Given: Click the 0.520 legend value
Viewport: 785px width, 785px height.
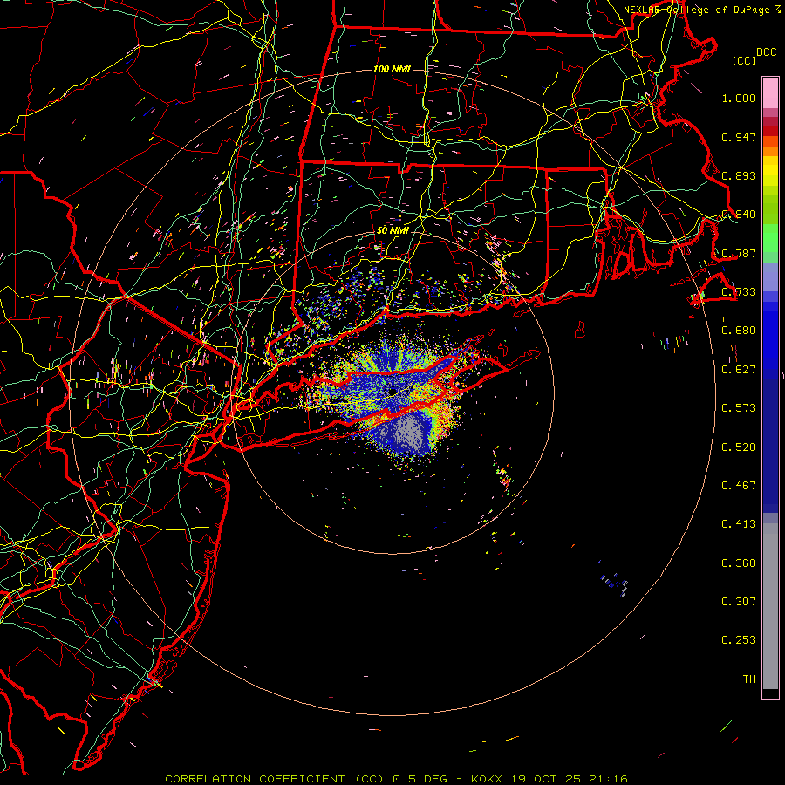Looking at the screenshot, I should pos(739,447).
